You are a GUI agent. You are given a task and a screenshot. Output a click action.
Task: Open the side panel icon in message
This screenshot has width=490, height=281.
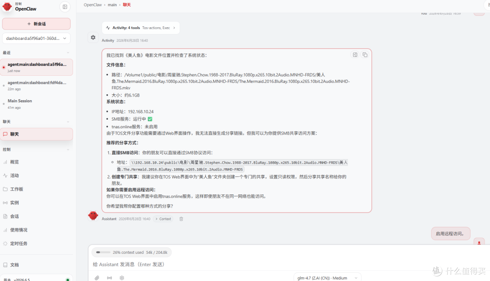pyautogui.click(x=355, y=55)
